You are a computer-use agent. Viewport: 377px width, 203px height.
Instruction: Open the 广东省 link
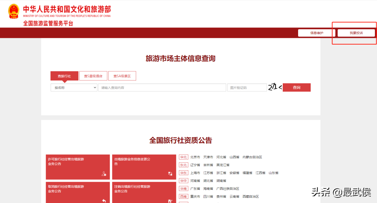pyautogui.click(x=195, y=189)
